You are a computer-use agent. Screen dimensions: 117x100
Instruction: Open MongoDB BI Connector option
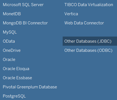(x=25, y=23)
